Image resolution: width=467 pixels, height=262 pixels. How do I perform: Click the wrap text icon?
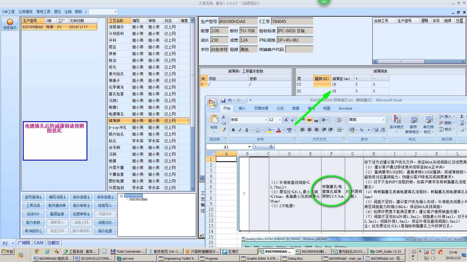[339, 120]
